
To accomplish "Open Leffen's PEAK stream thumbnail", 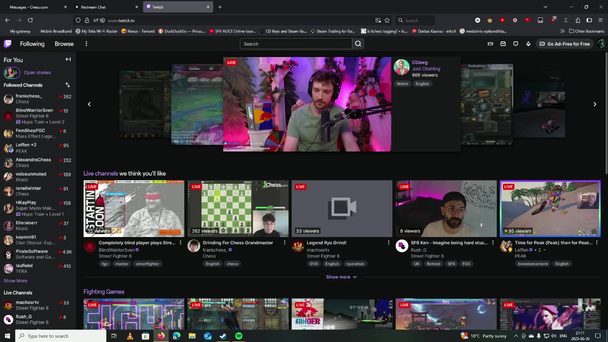I will (550, 209).
